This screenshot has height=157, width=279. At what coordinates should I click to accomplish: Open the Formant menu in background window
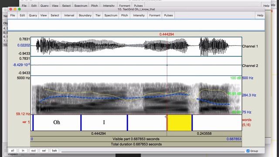(125, 6)
